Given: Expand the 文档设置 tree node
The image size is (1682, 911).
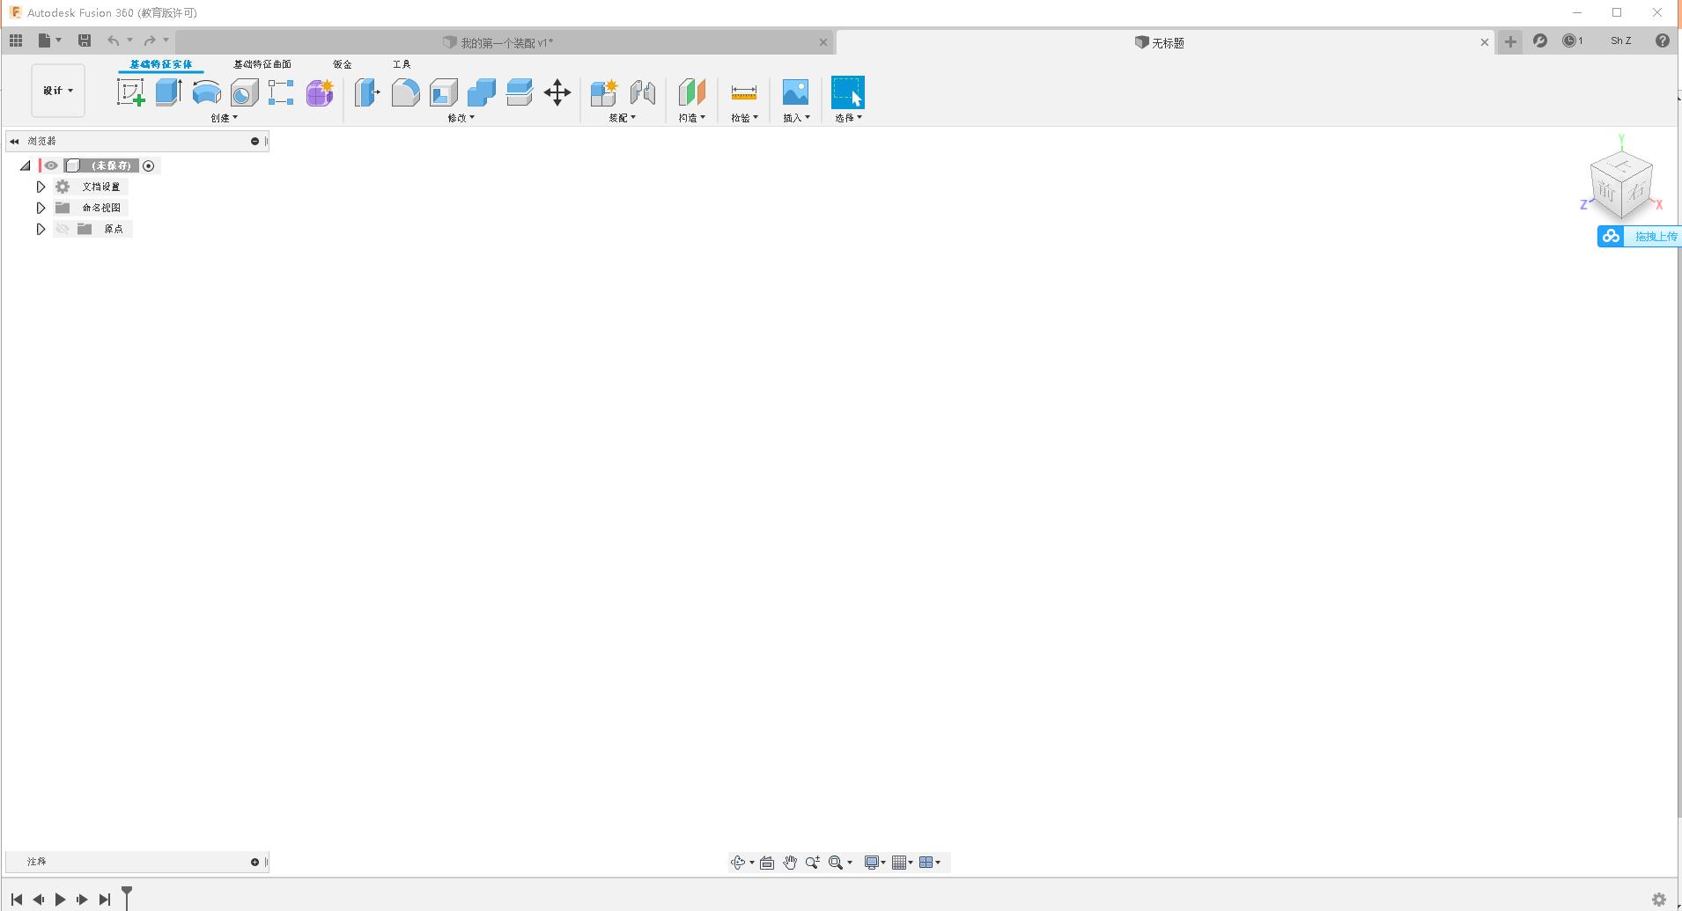Looking at the screenshot, I should pos(41,187).
